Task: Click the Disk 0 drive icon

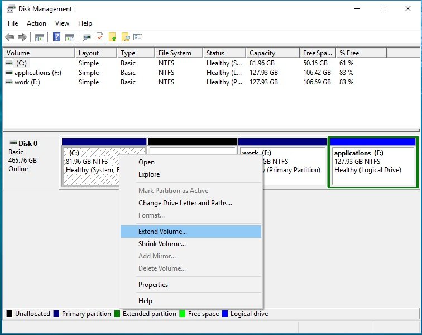Action: [x=13, y=143]
